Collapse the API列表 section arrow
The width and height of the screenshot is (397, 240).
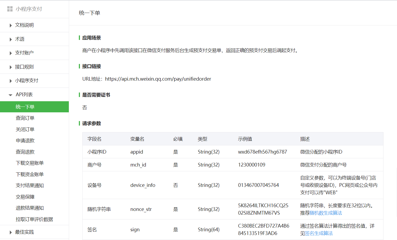coord(11,95)
